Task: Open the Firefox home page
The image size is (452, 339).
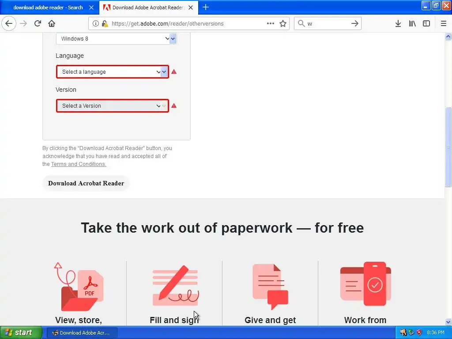Action: (52, 23)
